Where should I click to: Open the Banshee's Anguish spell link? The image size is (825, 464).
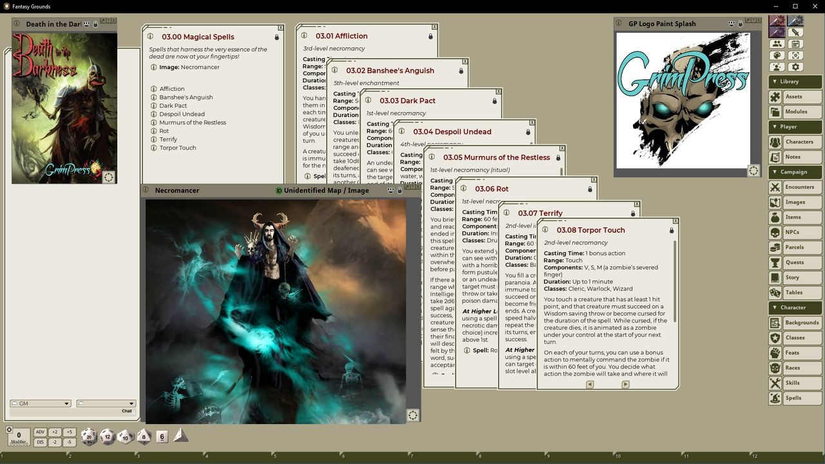(x=186, y=97)
